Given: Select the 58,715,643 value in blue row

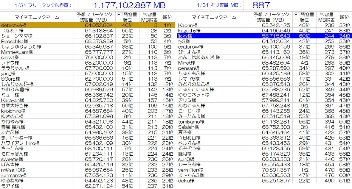Looking at the screenshot, I should pyautogui.click(x=272, y=36).
